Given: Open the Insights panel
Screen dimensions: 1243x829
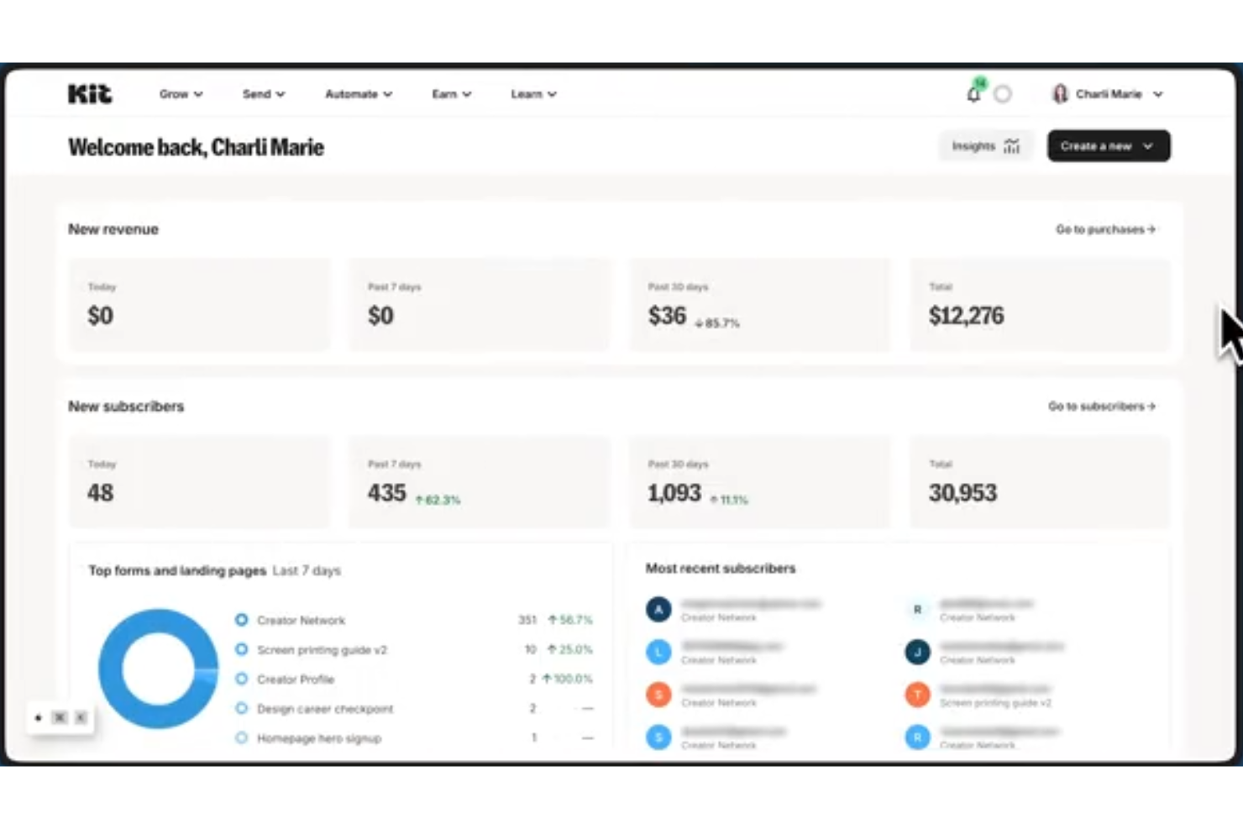Looking at the screenshot, I should (985, 146).
